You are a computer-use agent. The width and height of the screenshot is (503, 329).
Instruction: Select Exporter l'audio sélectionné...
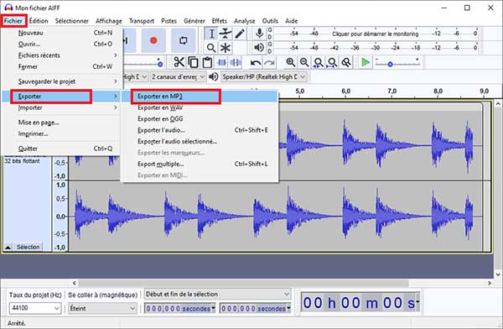pyautogui.click(x=200, y=141)
